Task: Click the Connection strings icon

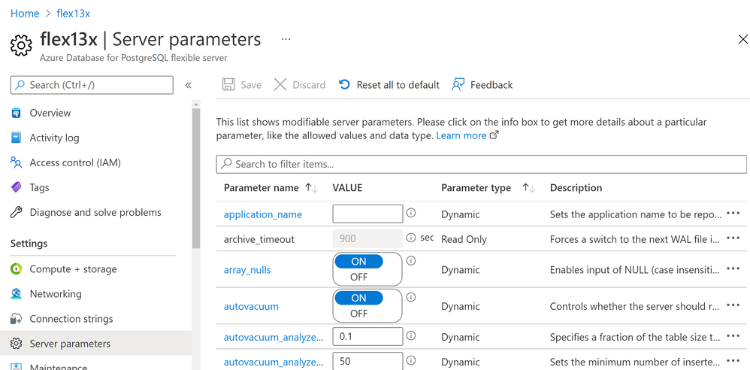Action: (17, 319)
